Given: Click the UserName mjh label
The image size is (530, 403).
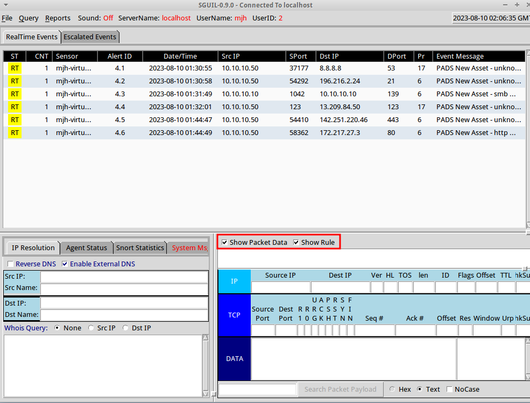Looking at the screenshot, I should pos(241,18).
